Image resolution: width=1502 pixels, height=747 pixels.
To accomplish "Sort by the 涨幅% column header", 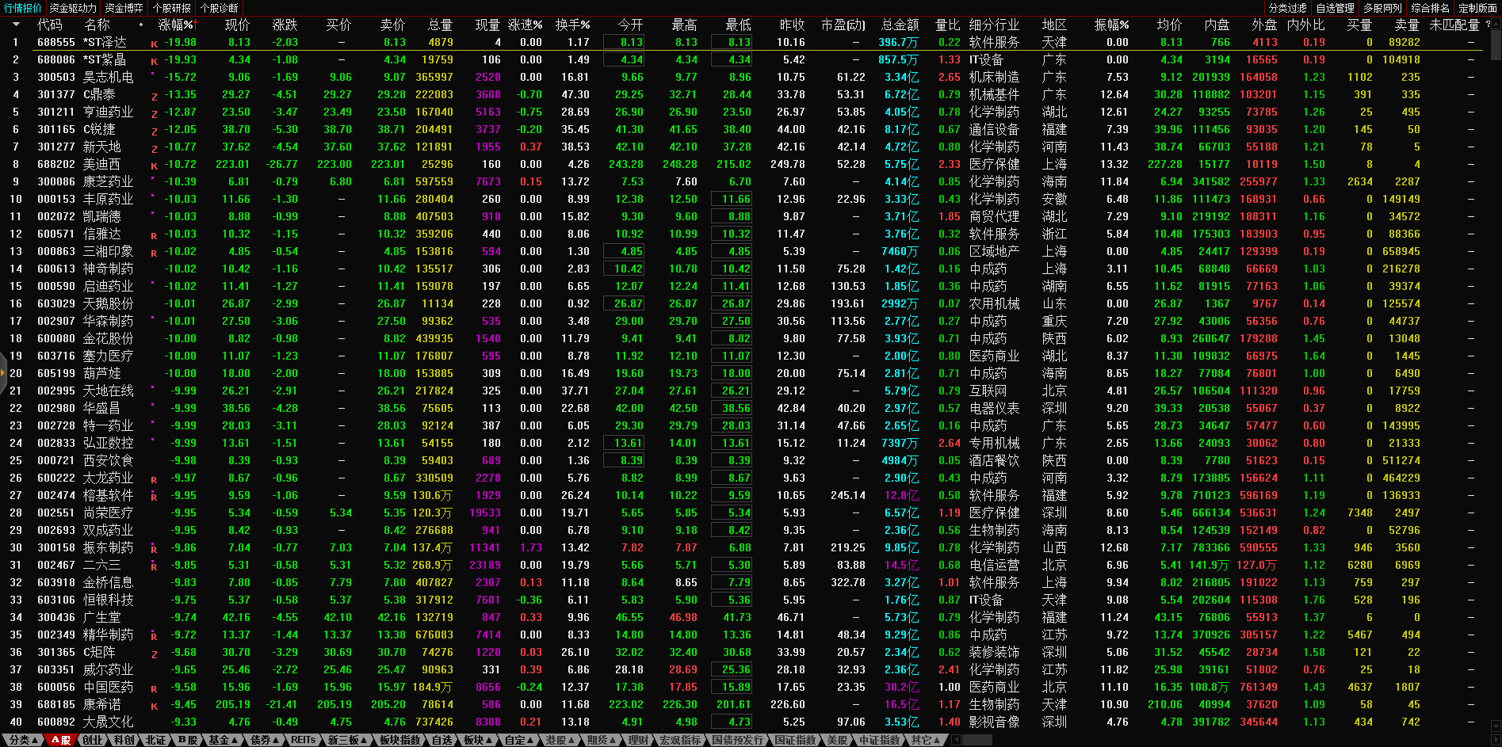I will pos(175,25).
